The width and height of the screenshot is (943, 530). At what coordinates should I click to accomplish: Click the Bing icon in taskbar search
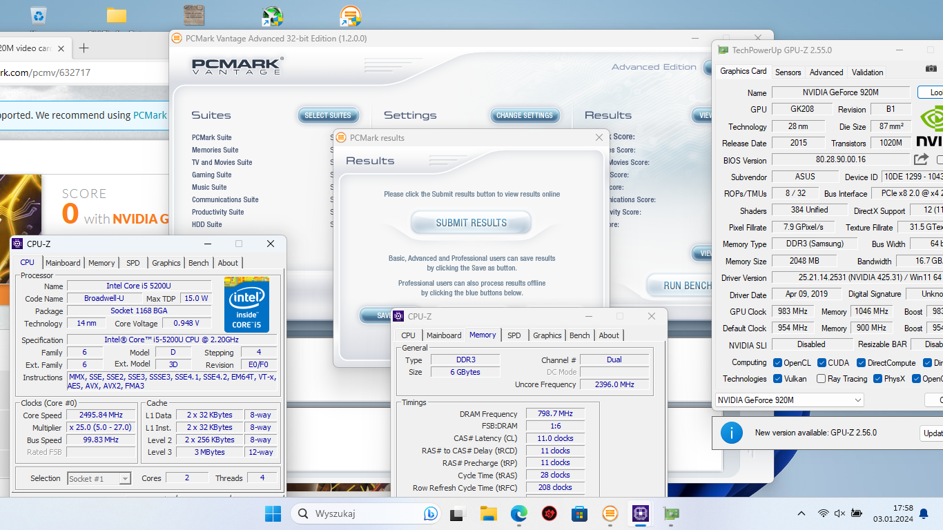click(x=430, y=513)
